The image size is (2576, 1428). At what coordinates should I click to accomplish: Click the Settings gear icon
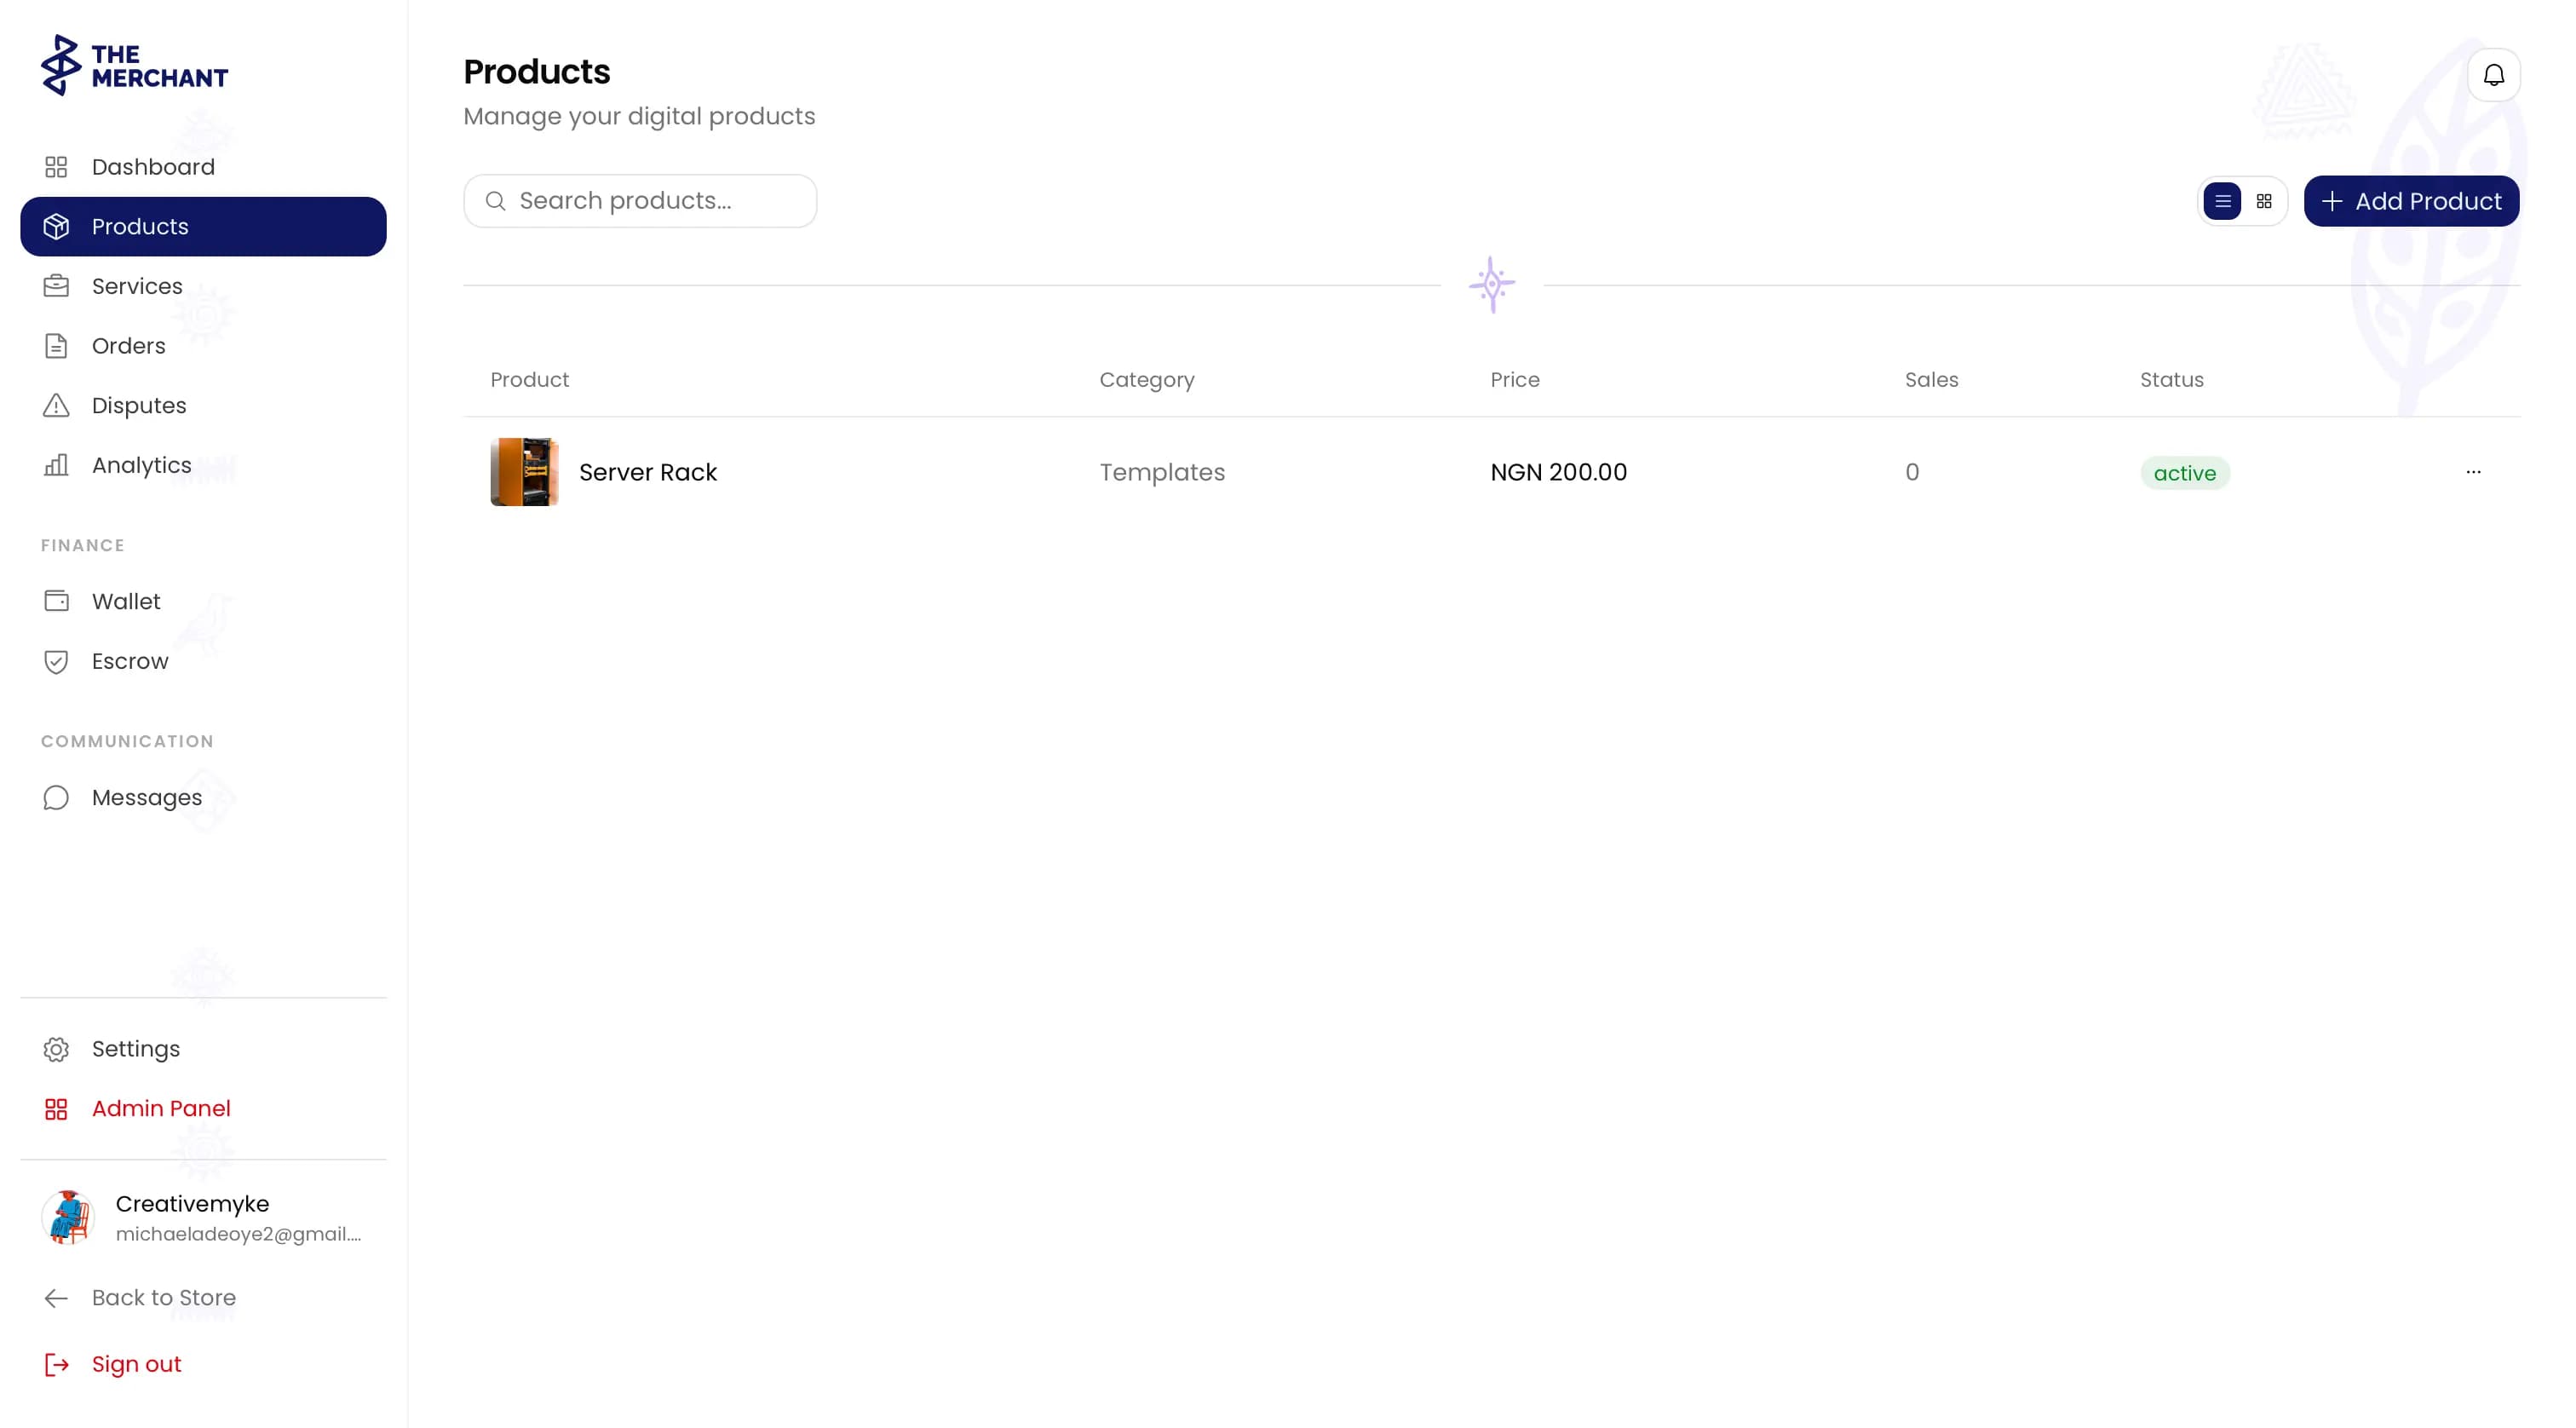(56, 1049)
